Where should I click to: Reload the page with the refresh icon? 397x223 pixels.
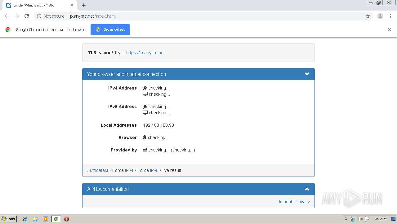(x=27, y=16)
